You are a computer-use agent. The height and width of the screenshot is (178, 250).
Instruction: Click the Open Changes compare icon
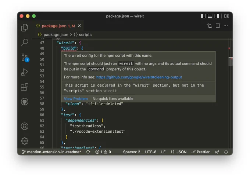coord(210,26)
